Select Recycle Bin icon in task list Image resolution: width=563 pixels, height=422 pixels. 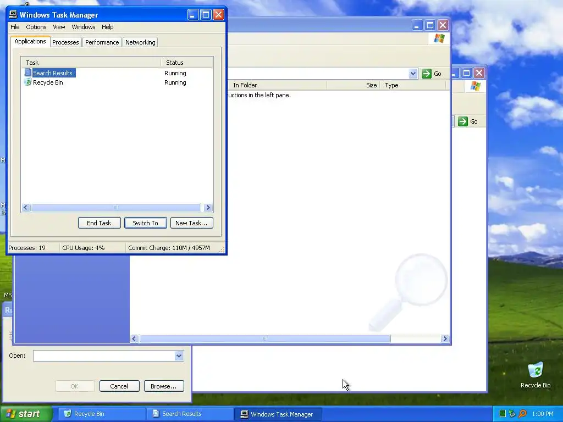click(27, 82)
